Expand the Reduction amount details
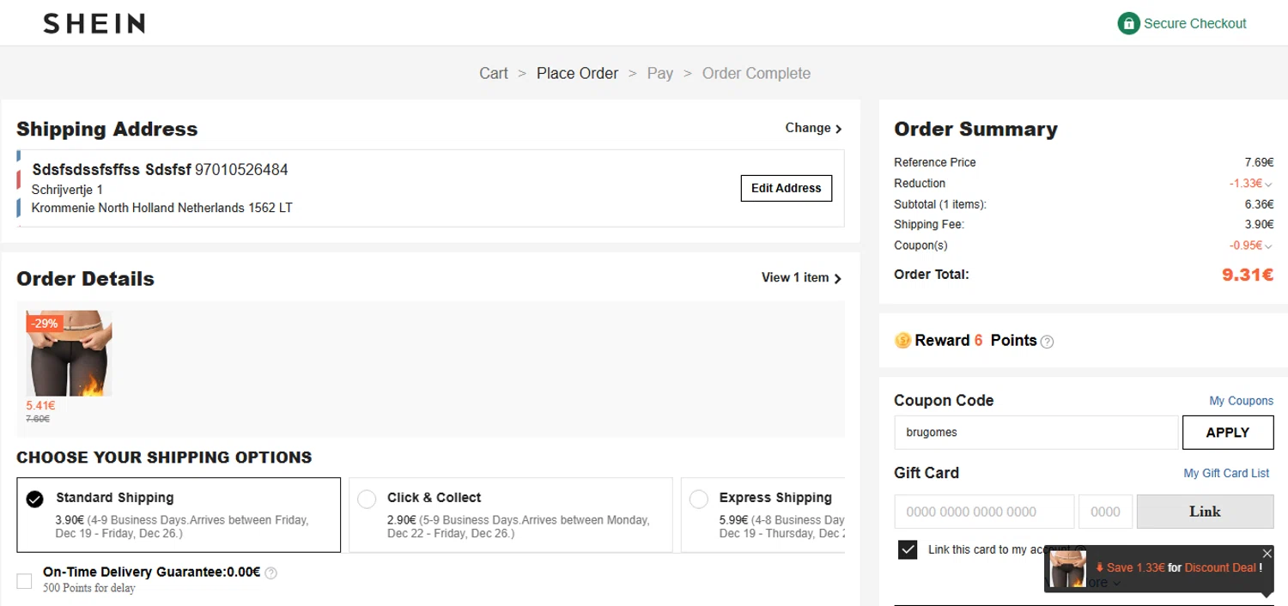Image resolution: width=1288 pixels, height=606 pixels. (x=1268, y=184)
